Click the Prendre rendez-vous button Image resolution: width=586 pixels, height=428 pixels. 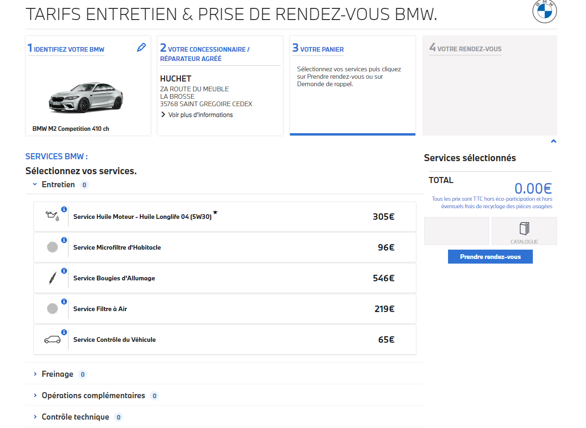[x=490, y=257]
